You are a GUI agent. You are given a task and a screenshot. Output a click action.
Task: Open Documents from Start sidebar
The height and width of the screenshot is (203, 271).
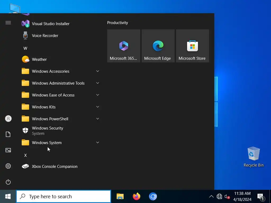8,134
